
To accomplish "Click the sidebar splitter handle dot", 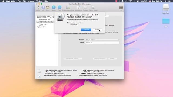I will coord(60,41).
